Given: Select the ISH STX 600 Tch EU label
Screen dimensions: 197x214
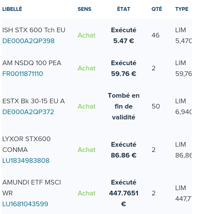Looking at the screenshot, I should [34, 30].
